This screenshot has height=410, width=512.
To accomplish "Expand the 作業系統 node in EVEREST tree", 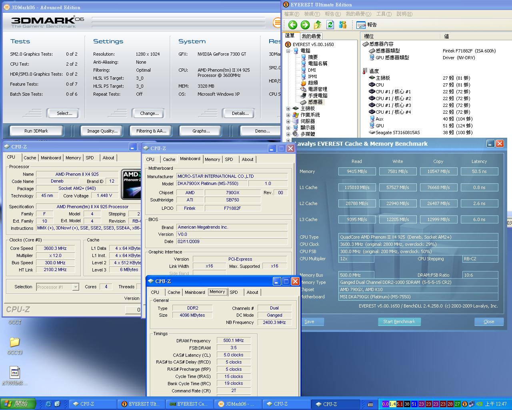I will tap(288, 115).
